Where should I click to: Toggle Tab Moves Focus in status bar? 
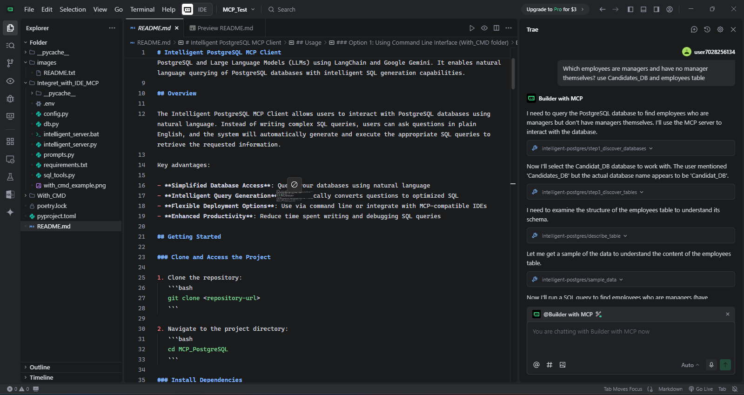(x=623, y=389)
